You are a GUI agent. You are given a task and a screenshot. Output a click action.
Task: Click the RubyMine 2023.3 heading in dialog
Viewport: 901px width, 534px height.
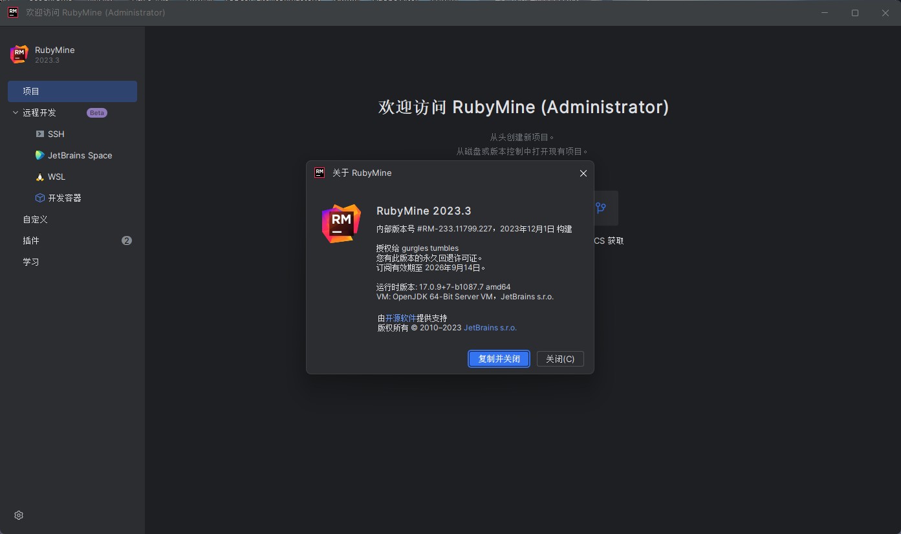pyautogui.click(x=424, y=211)
